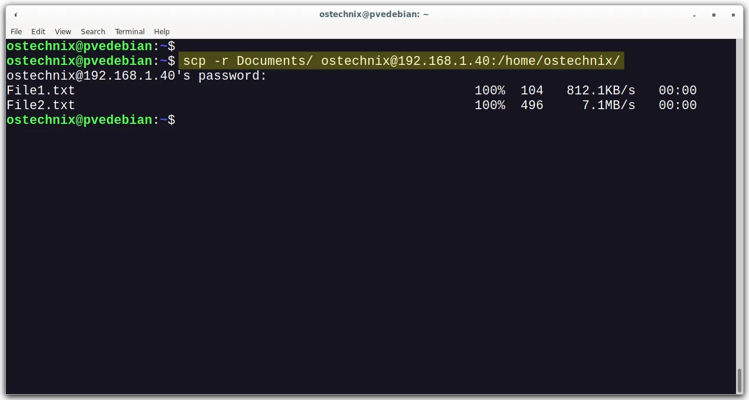Open the window menu icon in title bar
The width and height of the screenshot is (749, 400).
15,14
